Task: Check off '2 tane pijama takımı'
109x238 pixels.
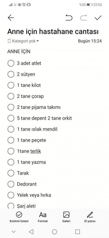Action: [x=11, y=107]
